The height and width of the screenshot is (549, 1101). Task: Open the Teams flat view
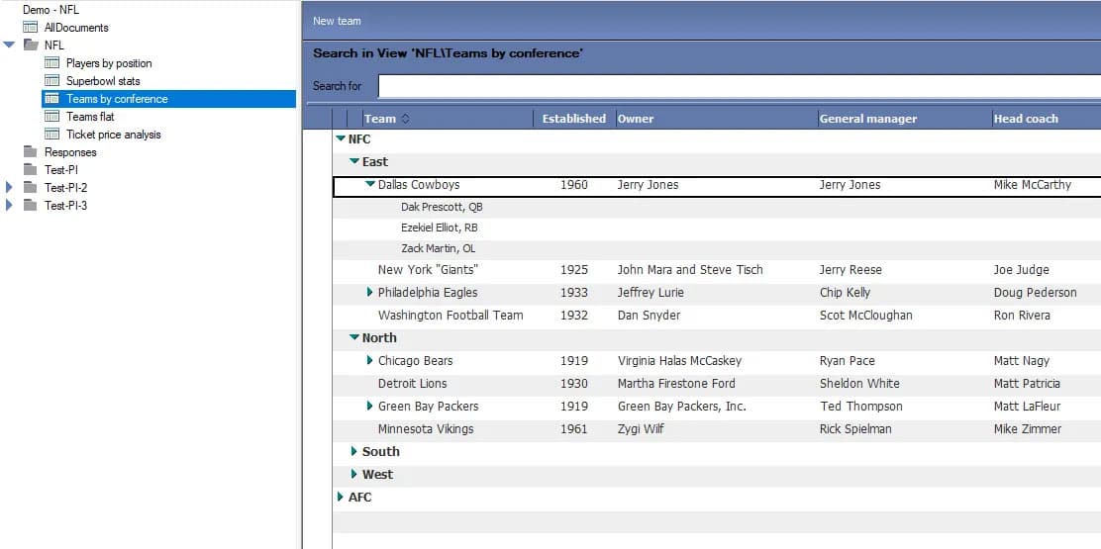pyautogui.click(x=90, y=117)
